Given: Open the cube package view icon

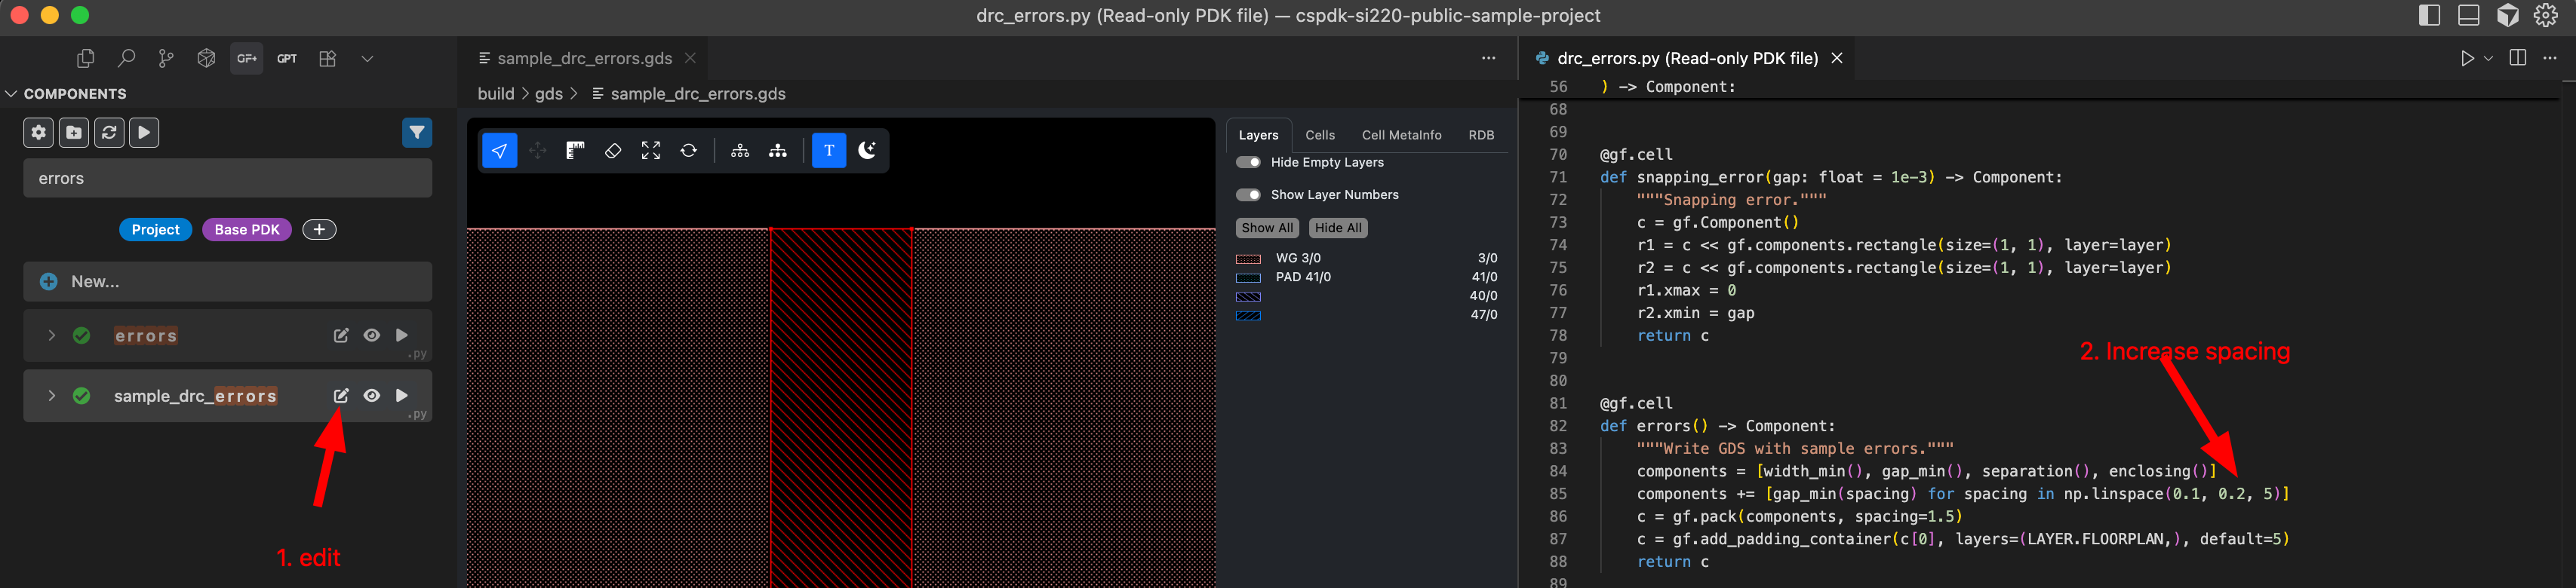Looking at the screenshot, I should point(206,59).
